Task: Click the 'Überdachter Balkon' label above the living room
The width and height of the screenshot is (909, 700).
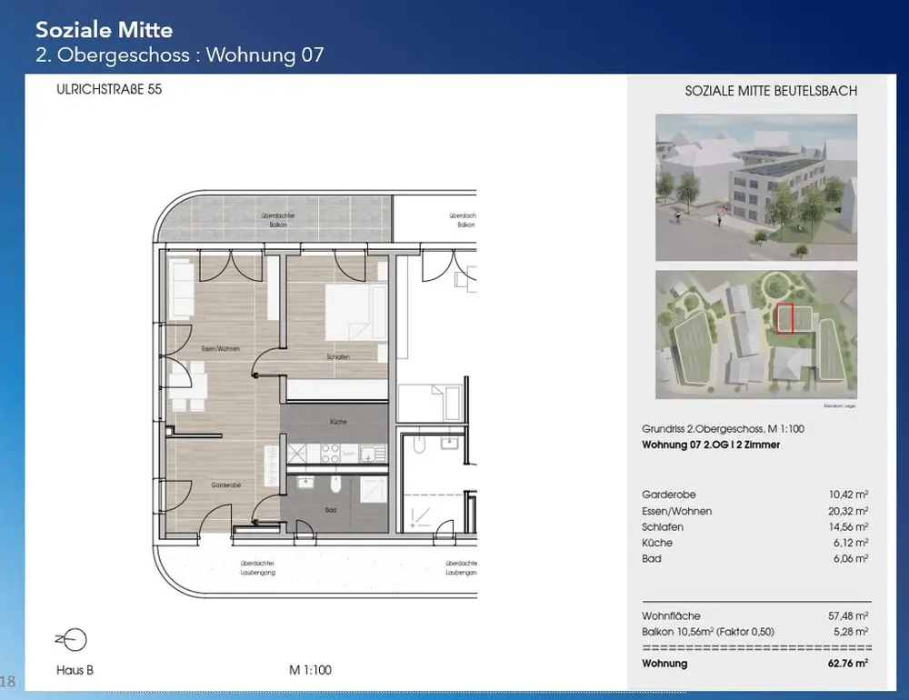Action: pos(278,219)
